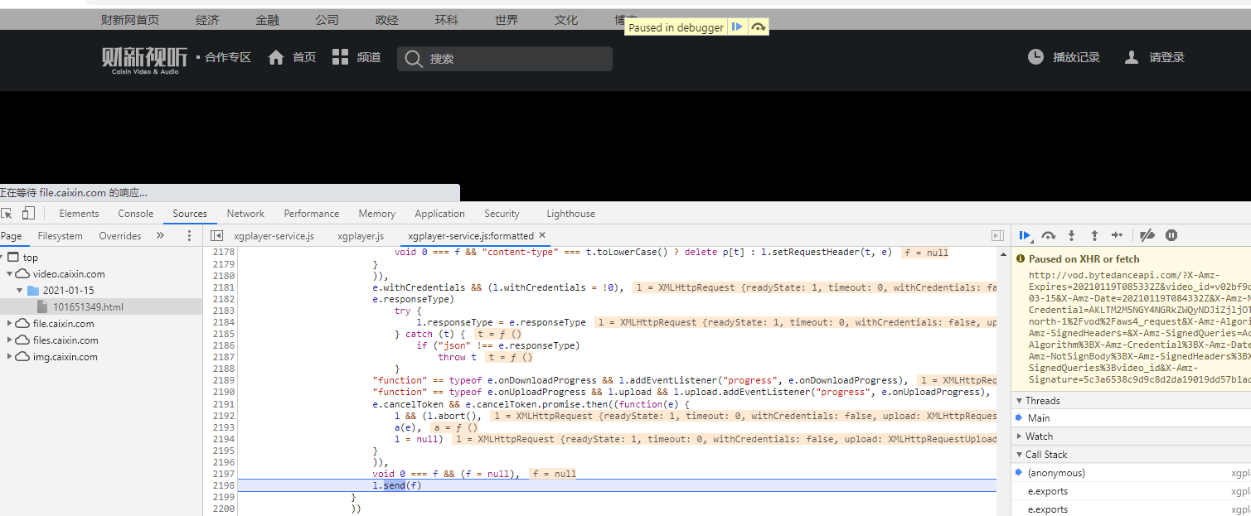Open the Memory panel tab
This screenshot has height=516, width=1251.
pyautogui.click(x=377, y=214)
